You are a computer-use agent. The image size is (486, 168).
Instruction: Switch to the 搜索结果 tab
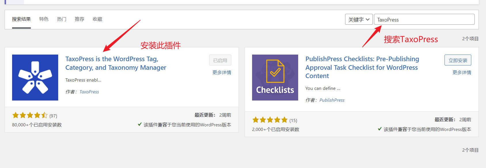pyautogui.click(x=21, y=19)
